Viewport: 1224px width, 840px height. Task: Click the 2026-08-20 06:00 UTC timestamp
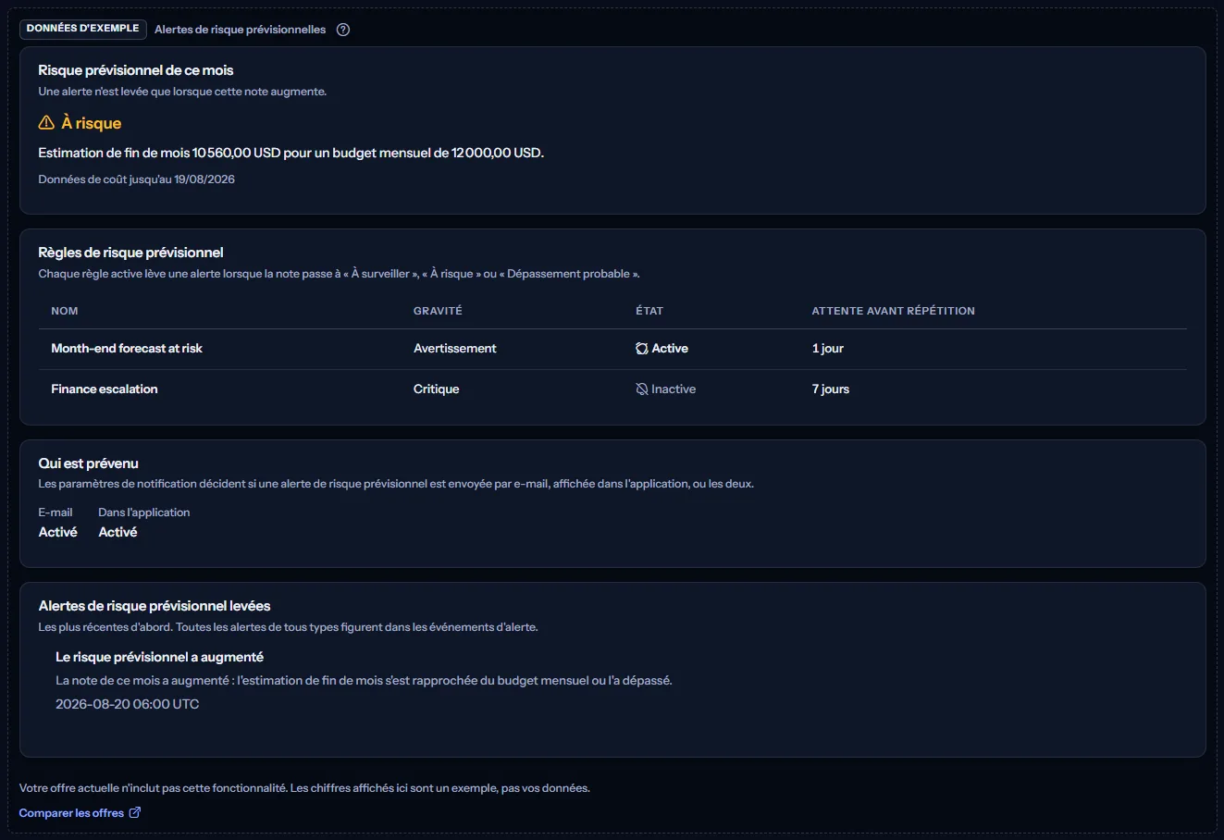[x=128, y=704]
